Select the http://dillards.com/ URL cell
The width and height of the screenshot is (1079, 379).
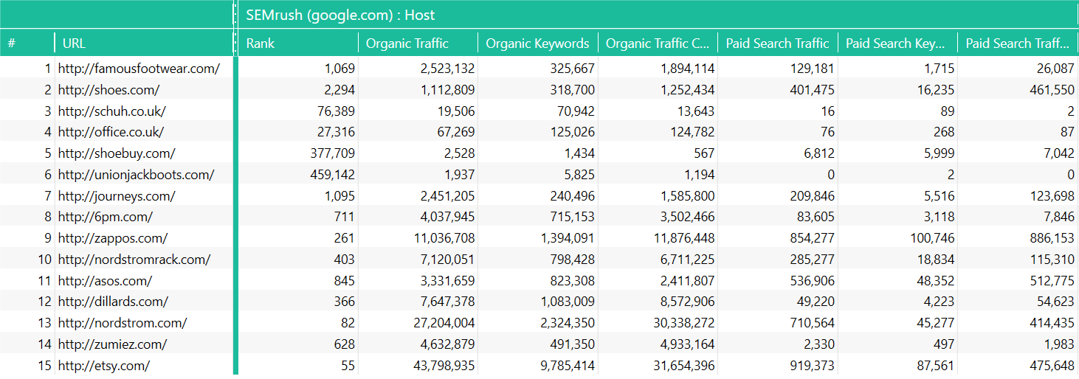click(113, 302)
